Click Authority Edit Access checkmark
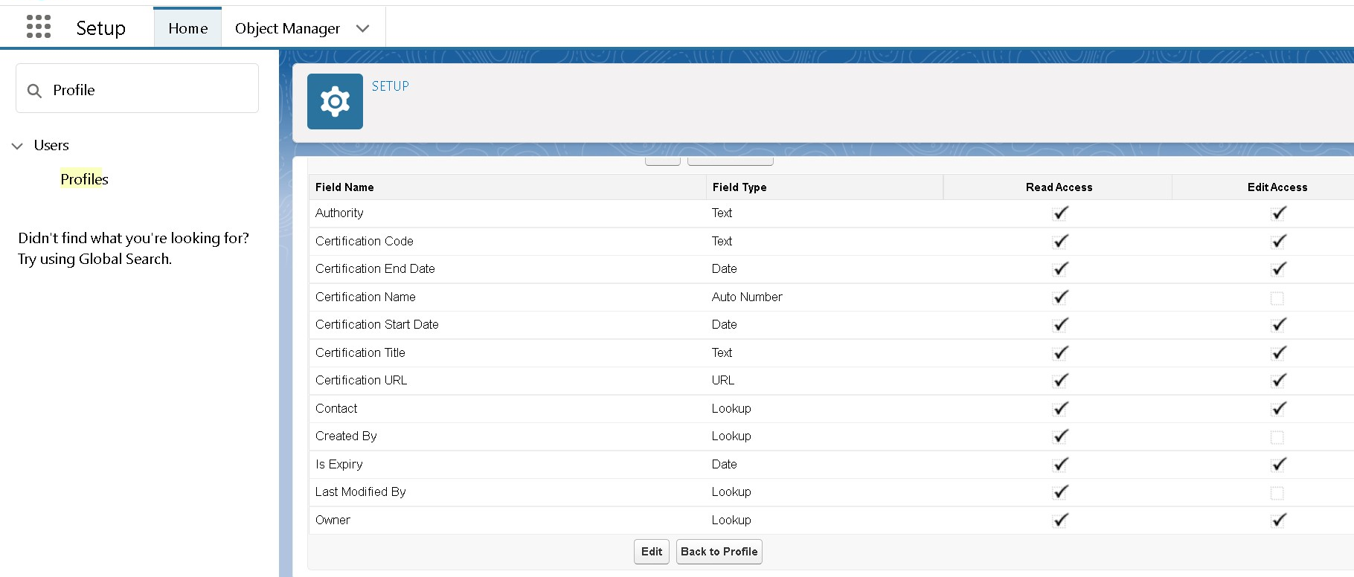Screen dimensions: 1354x577 point(1278,213)
